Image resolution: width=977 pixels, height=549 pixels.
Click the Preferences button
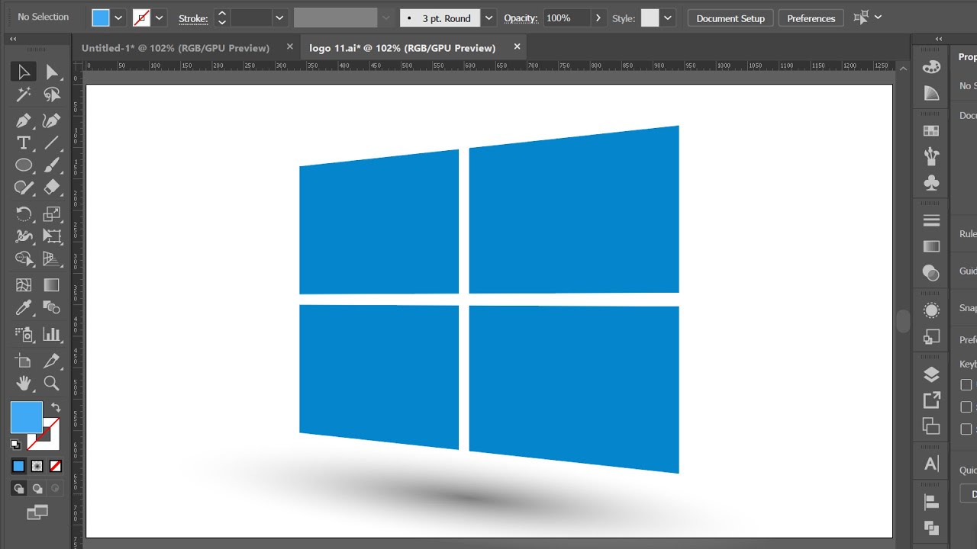click(x=811, y=18)
